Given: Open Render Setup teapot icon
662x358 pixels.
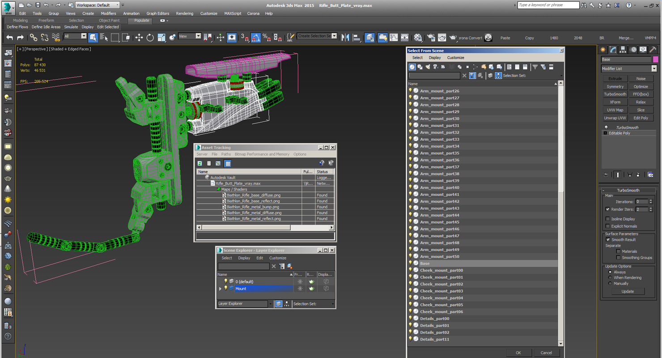Looking at the screenshot, I should (431, 38).
